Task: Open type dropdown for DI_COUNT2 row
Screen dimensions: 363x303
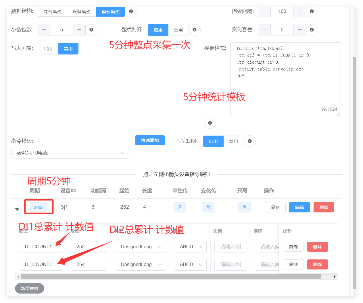Action: pos(141,265)
